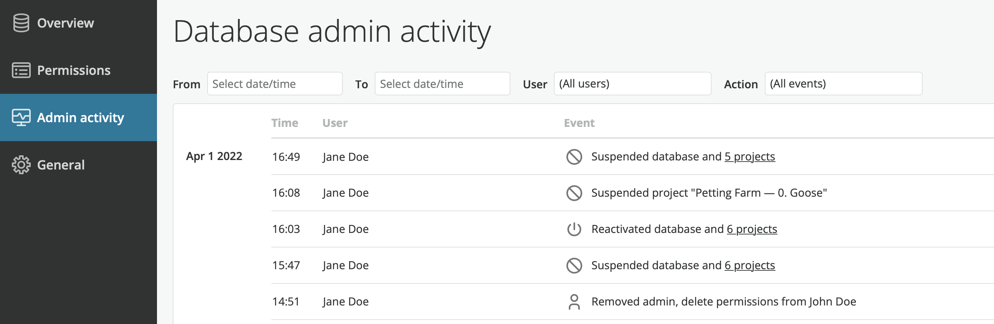
Task: Click the General gear icon
Action: pyautogui.click(x=21, y=165)
